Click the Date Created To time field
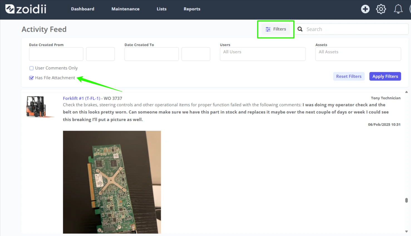411x236 pixels. tap(196, 54)
